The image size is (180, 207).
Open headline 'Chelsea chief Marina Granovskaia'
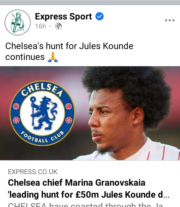tap(76, 183)
